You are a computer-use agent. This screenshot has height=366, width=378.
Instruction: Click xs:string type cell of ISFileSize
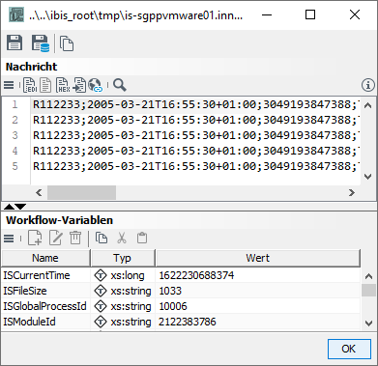click(x=123, y=291)
